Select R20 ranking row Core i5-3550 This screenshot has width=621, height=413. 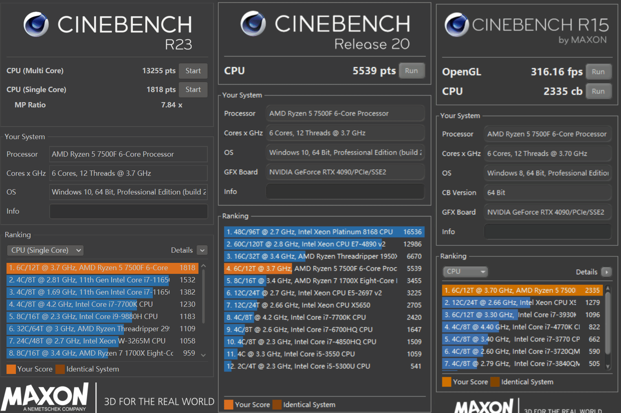324,354
